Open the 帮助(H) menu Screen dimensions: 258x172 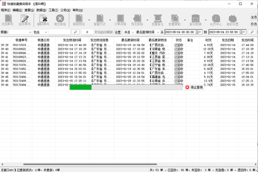point(78,10)
